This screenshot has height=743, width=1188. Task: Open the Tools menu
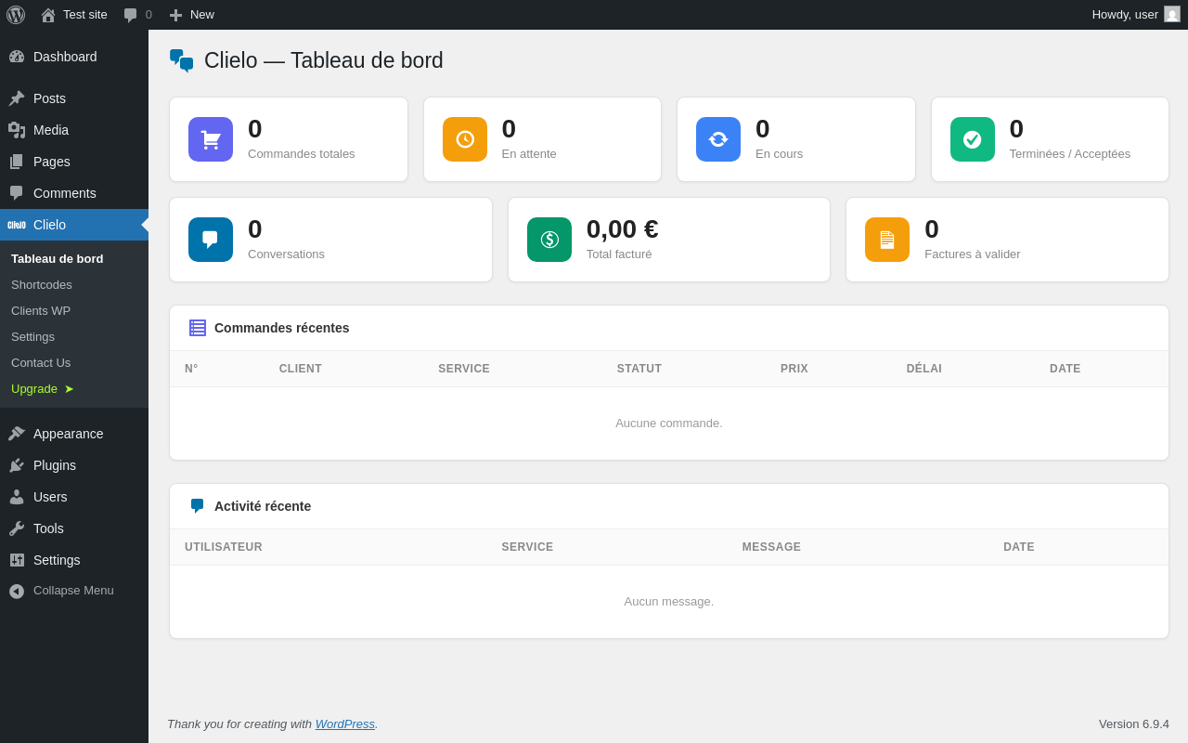[x=74, y=528]
